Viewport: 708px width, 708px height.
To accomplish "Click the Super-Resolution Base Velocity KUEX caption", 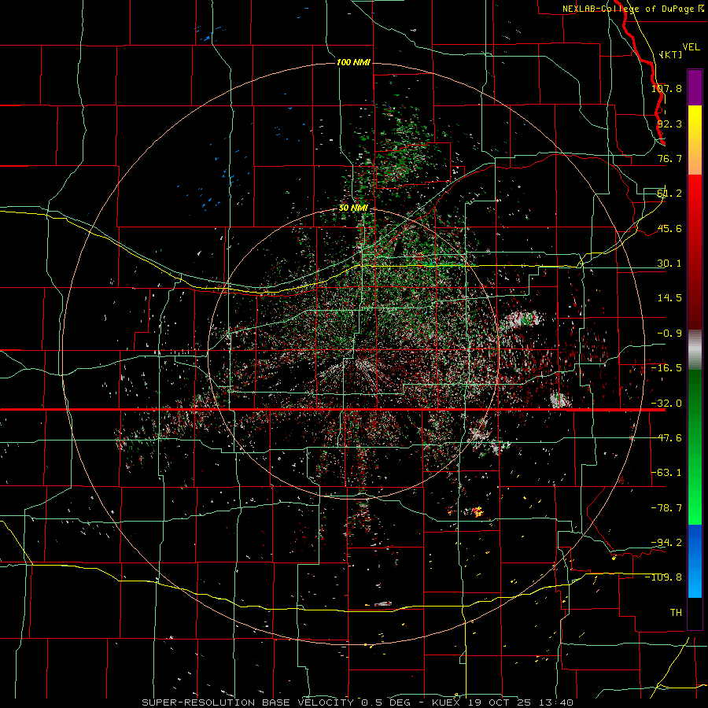I will tap(358, 702).
